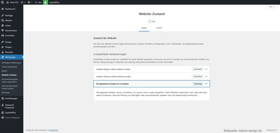The width and height of the screenshot is (280, 133).
Task: Click the Dashboard gauge icon
Action: click(3, 9)
